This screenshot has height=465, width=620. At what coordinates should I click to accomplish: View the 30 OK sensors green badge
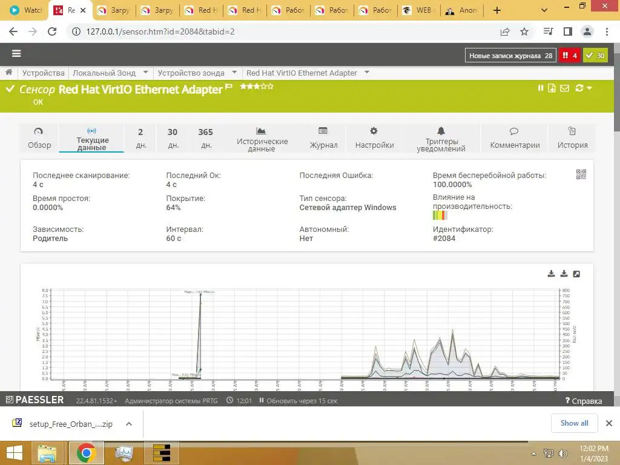click(596, 55)
